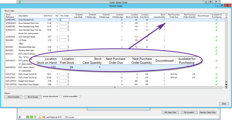Image resolution: width=232 pixels, height=120 pixels.
Task: Close the Recent Sales dialog with Close button
Action: coord(224,104)
